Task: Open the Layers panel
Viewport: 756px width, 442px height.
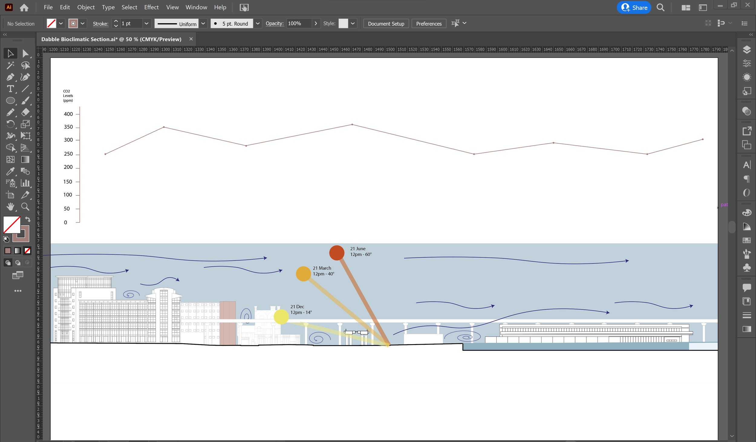Action: [x=747, y=50]
